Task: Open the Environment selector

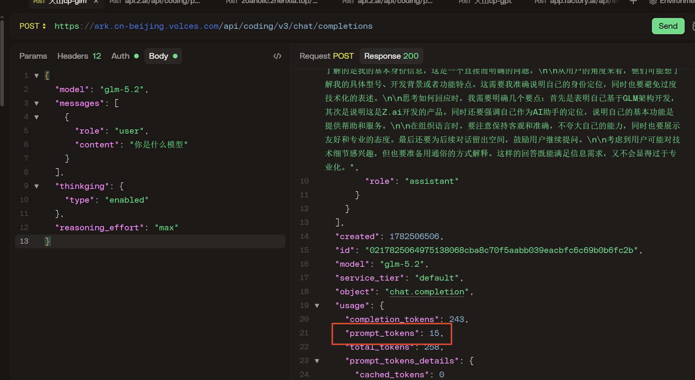Action: [672, 2]
